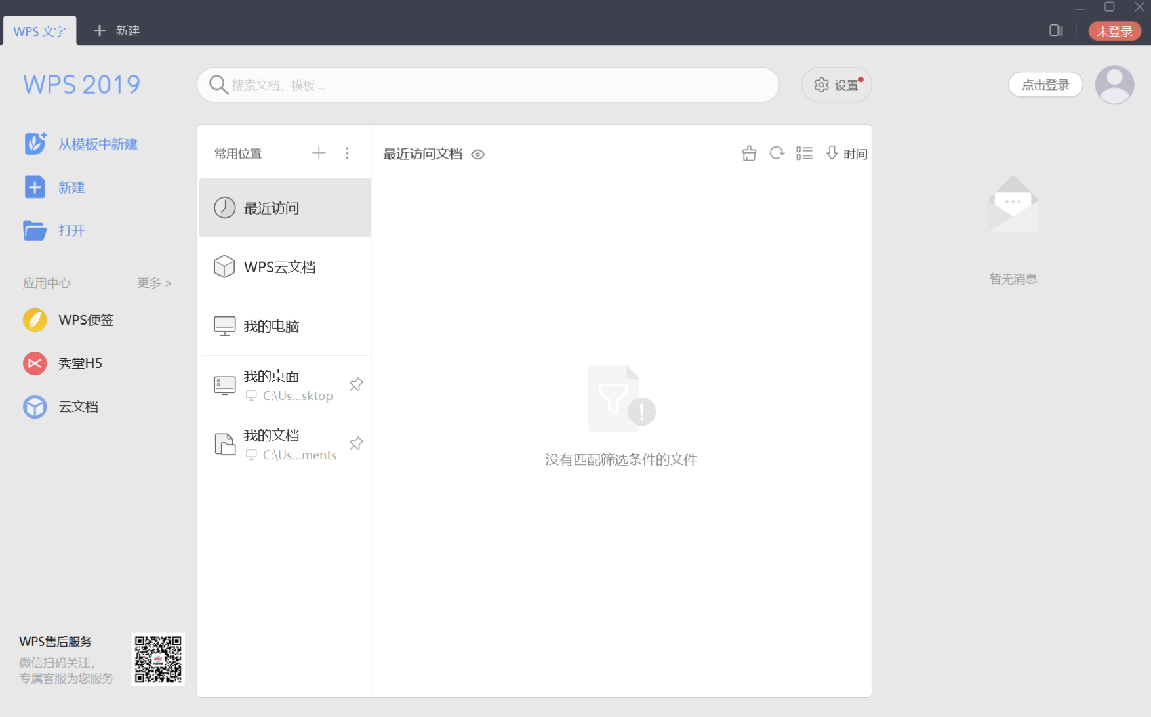Select 我的电脑 location
This screenshot has height=717, width=1151.
tap(285, 326)
